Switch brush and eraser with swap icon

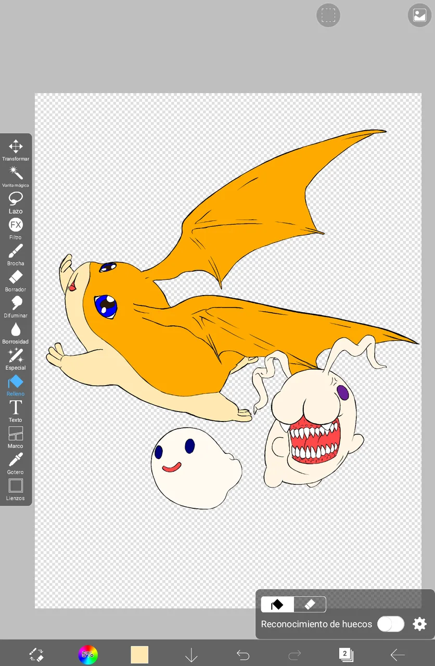(x=36, y=654)
